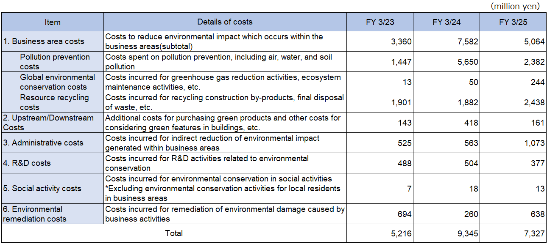Viewport: 547px width, 244px height.
Task: Select the FY 3/23 column header
Action: pos(380,22)
